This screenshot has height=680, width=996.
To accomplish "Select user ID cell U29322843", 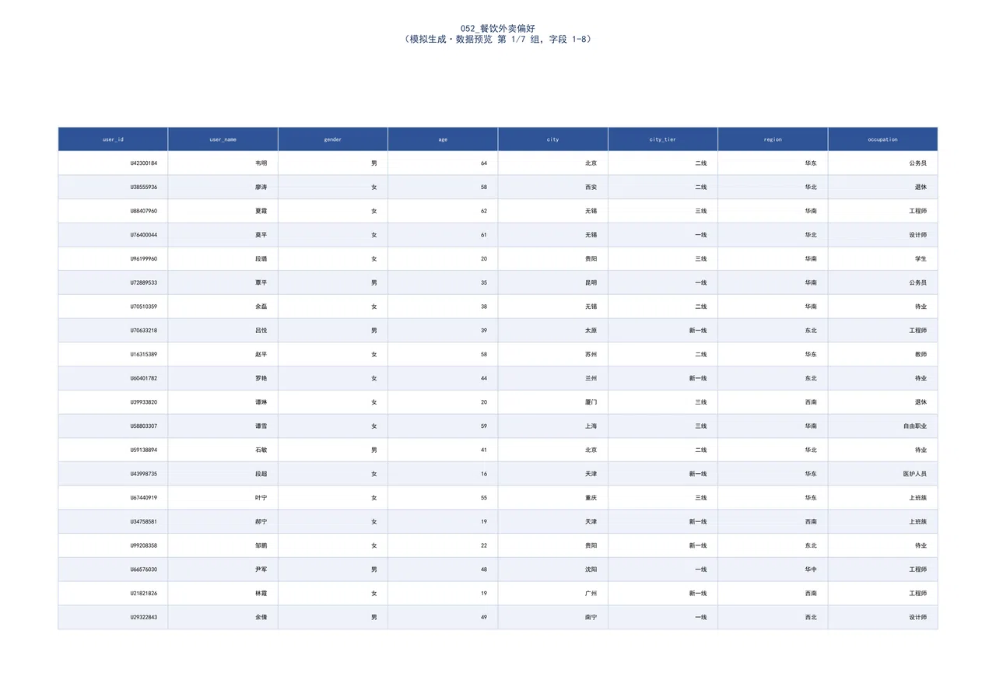I will point(113,617).
